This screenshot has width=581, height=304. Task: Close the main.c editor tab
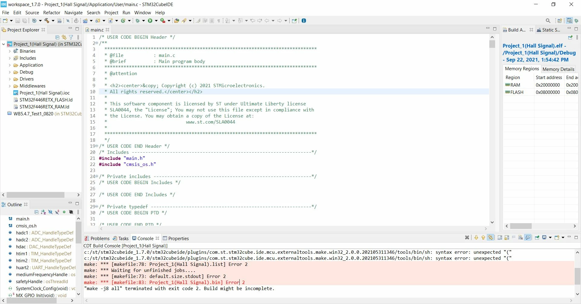coord(107,30)
